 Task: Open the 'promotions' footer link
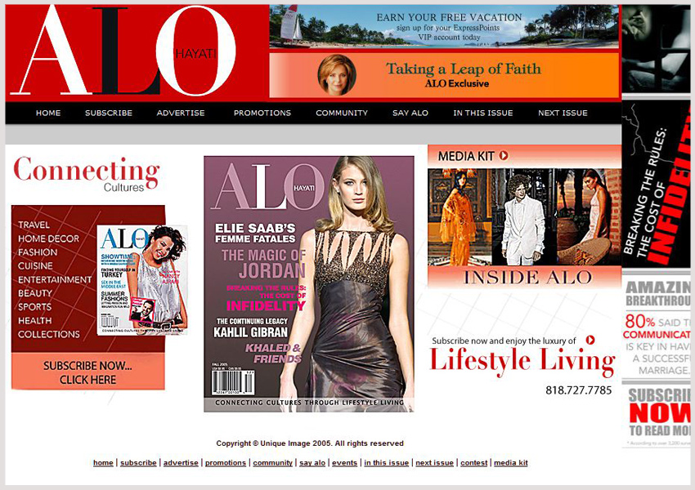pos(226,462)
